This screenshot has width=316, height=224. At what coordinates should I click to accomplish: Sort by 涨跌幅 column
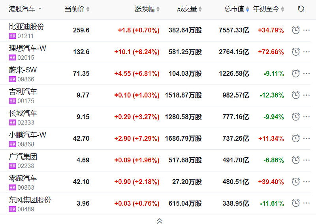pyautogui.click(x=147, y=9)
